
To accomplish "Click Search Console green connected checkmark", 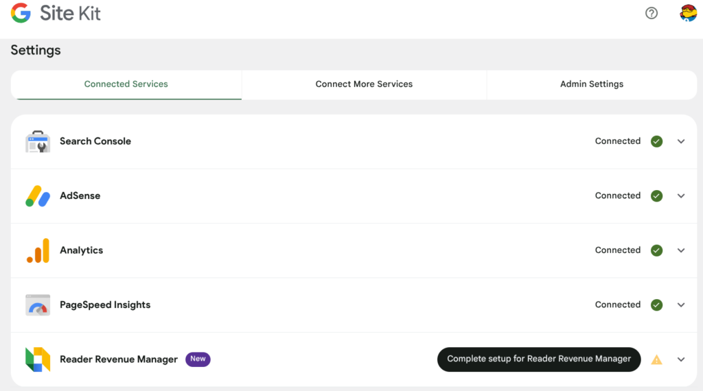I will point(657,141).
